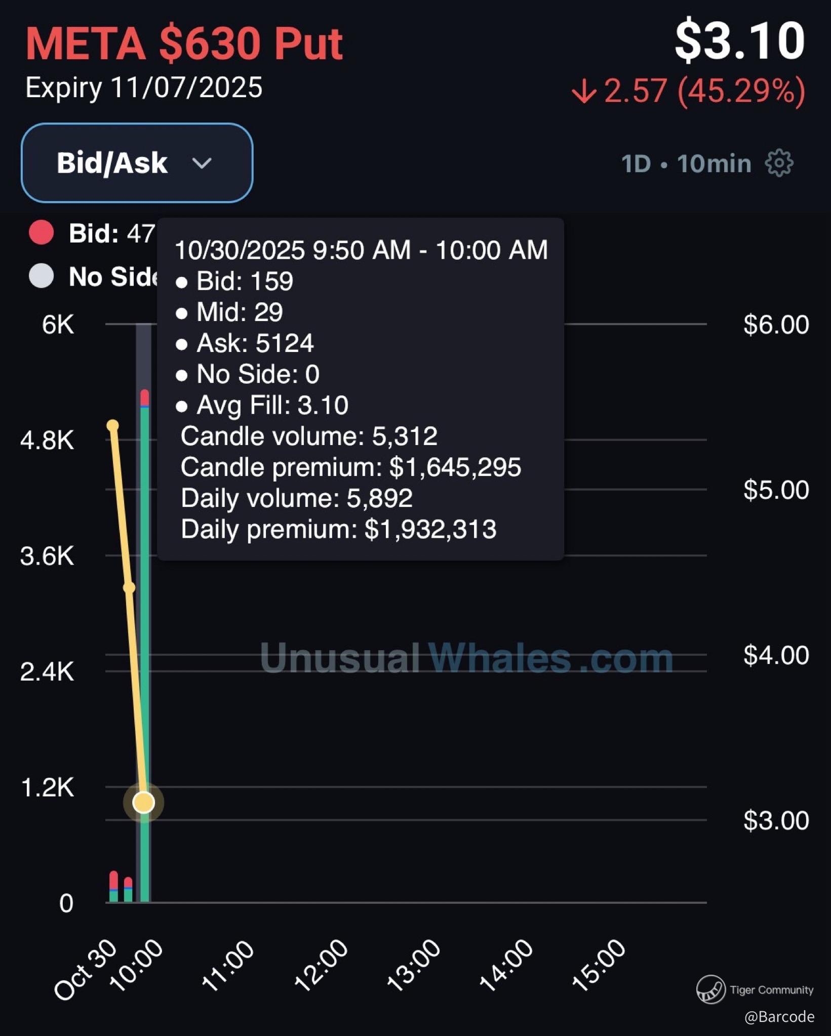Click the top yellow price line point
This screenshot has height=1036, width=831.
(x=113, y=425)
